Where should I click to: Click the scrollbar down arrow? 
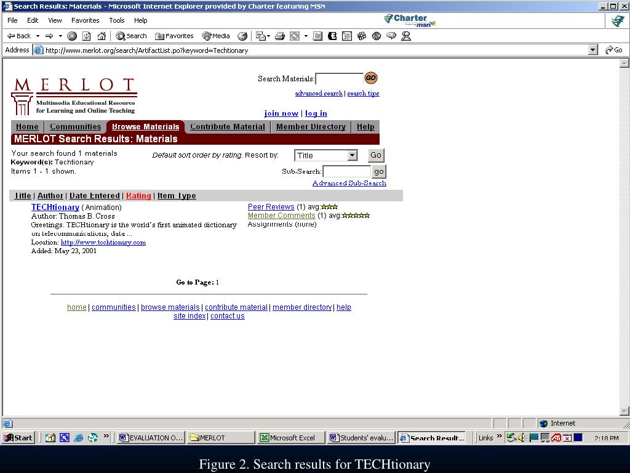[x=624, y=411]
